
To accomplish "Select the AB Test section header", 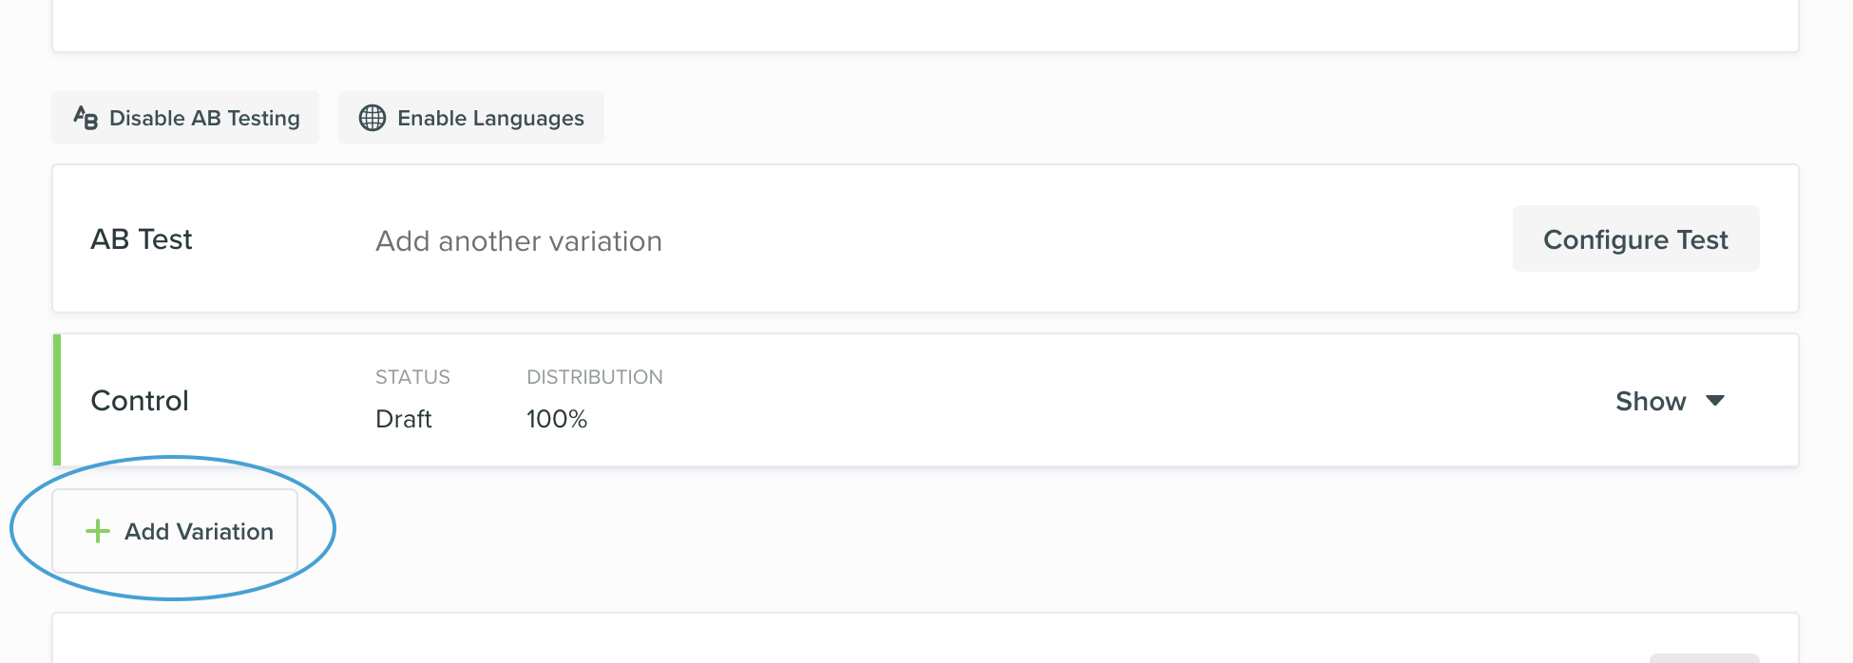I will (141, 238).
